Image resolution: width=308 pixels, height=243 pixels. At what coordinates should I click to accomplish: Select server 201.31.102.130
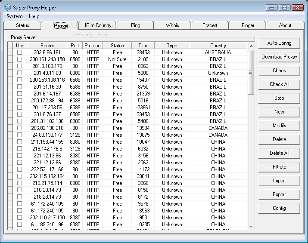click(x=47, y=121)
